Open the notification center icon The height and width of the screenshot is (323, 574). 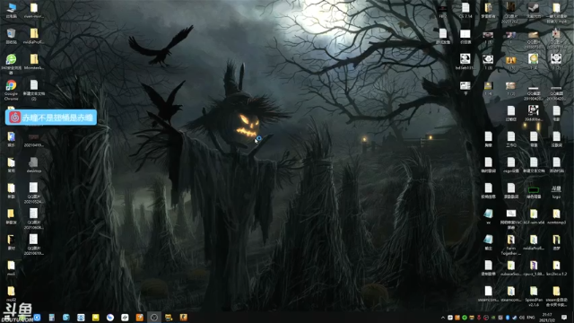[564, 318]
